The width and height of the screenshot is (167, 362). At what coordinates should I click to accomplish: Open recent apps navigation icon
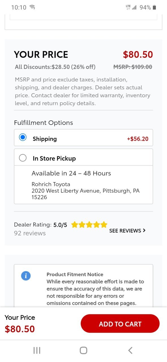point(37,350)
